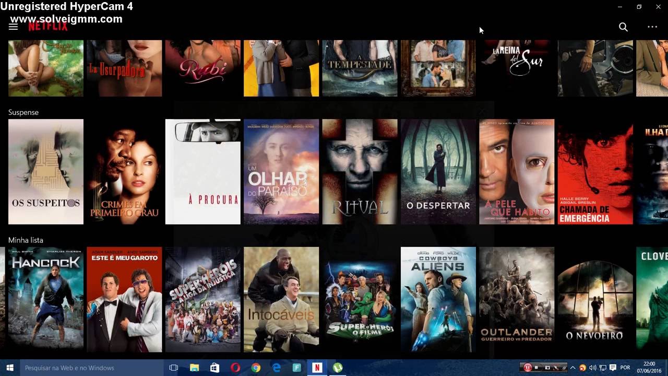Click the Windows search box

coord(92,368)
